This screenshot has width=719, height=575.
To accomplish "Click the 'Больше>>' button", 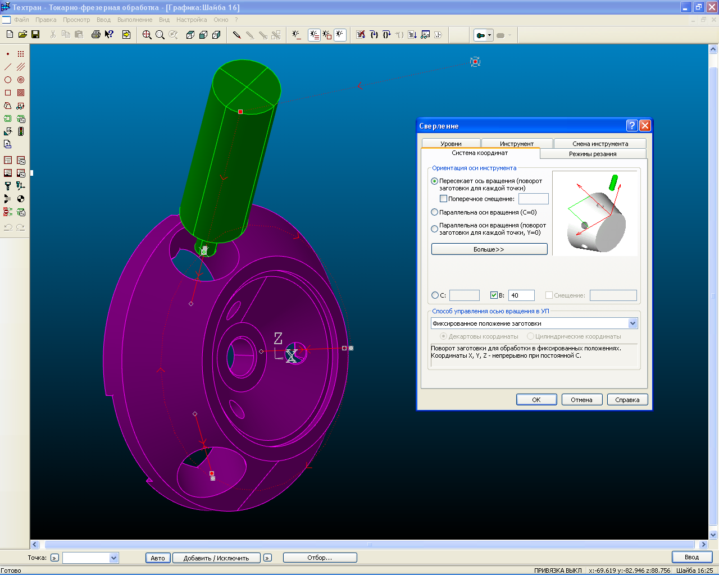I will coord(489,249).
